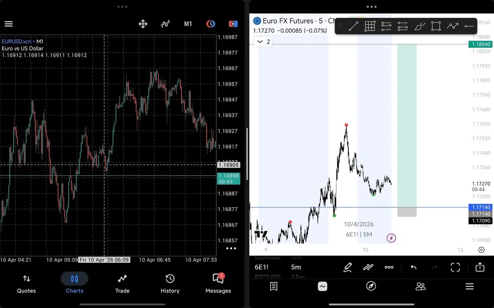The height and width of the screenshot is (308, 494).
Task: Open the pencil drawing tools button
Action: point(347,267)
